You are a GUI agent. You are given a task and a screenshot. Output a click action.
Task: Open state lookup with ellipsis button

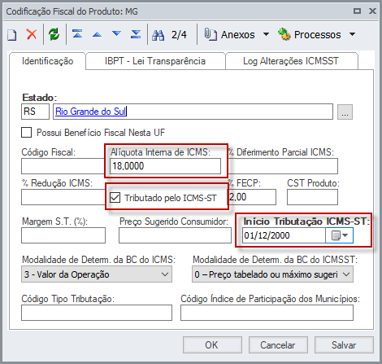[345, 112]
